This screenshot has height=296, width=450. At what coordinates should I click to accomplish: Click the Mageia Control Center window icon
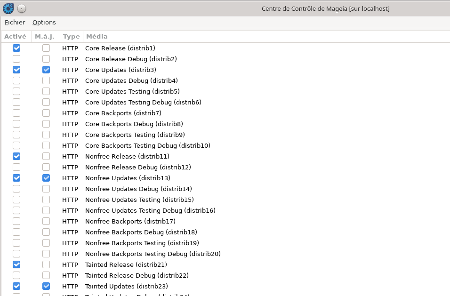click(8, 8)
